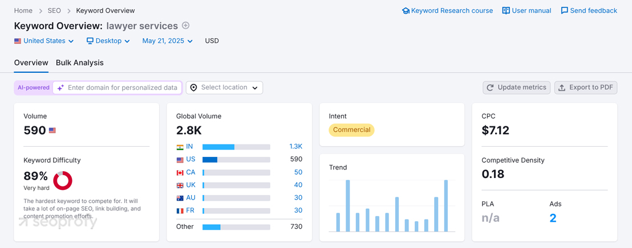This screenshot has height=248, width=632.
Task: Click the upload icon on Export to PDF
Action: click(x=562, y=88)
